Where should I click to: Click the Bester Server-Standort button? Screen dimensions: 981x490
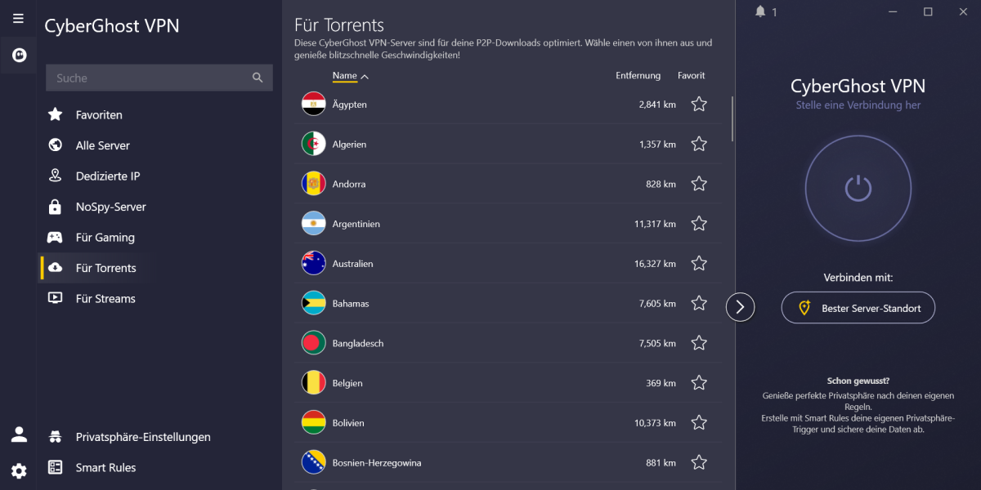click(858, 308)
